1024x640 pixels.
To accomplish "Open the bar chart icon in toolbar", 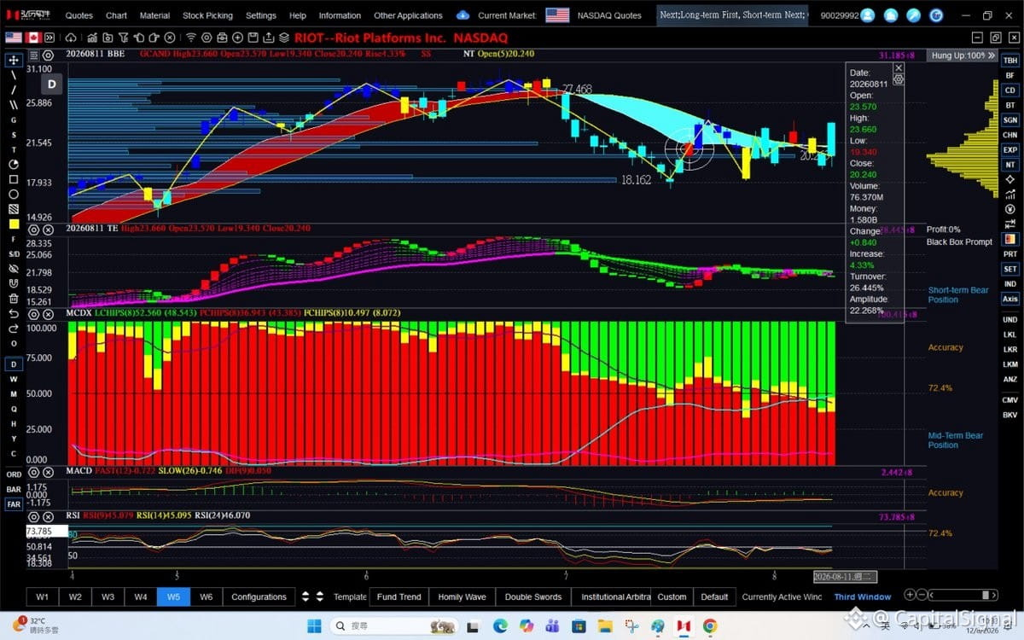I will click(x=92, y=38).
